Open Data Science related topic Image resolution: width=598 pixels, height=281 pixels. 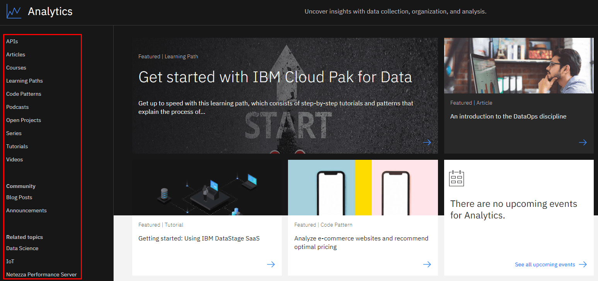pyautogui.click(x=22, y=248)
